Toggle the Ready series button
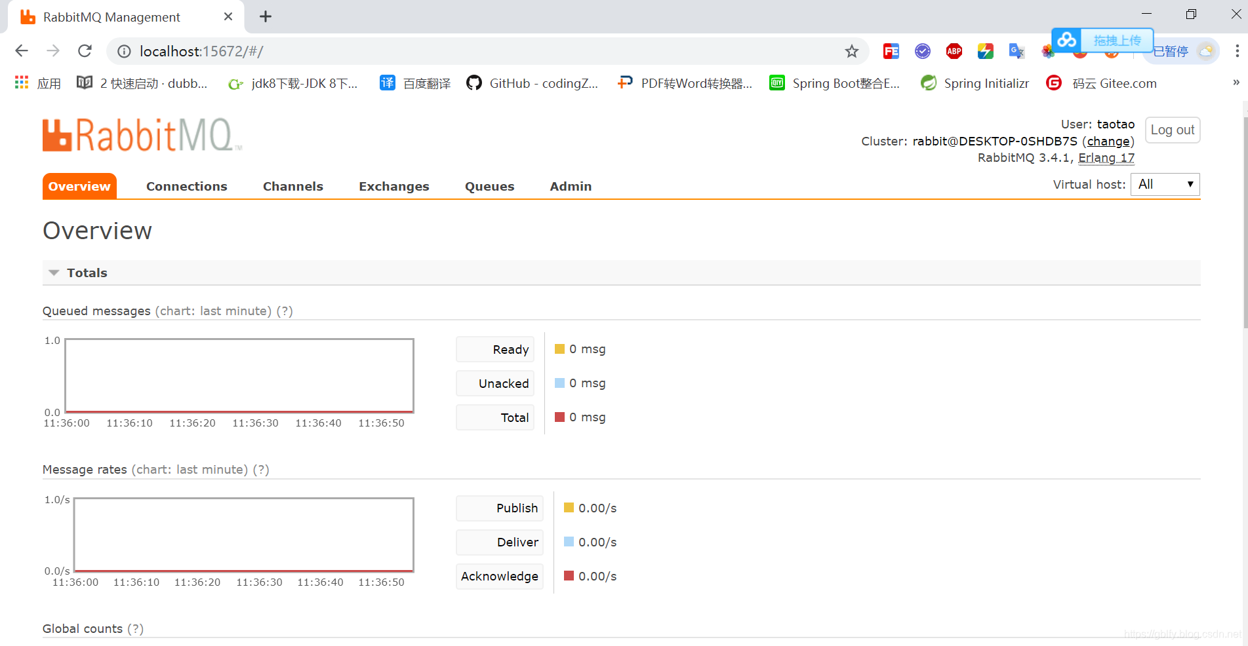Image resolution: width=1248 pixels, height=646 pixels. point(495,349)
